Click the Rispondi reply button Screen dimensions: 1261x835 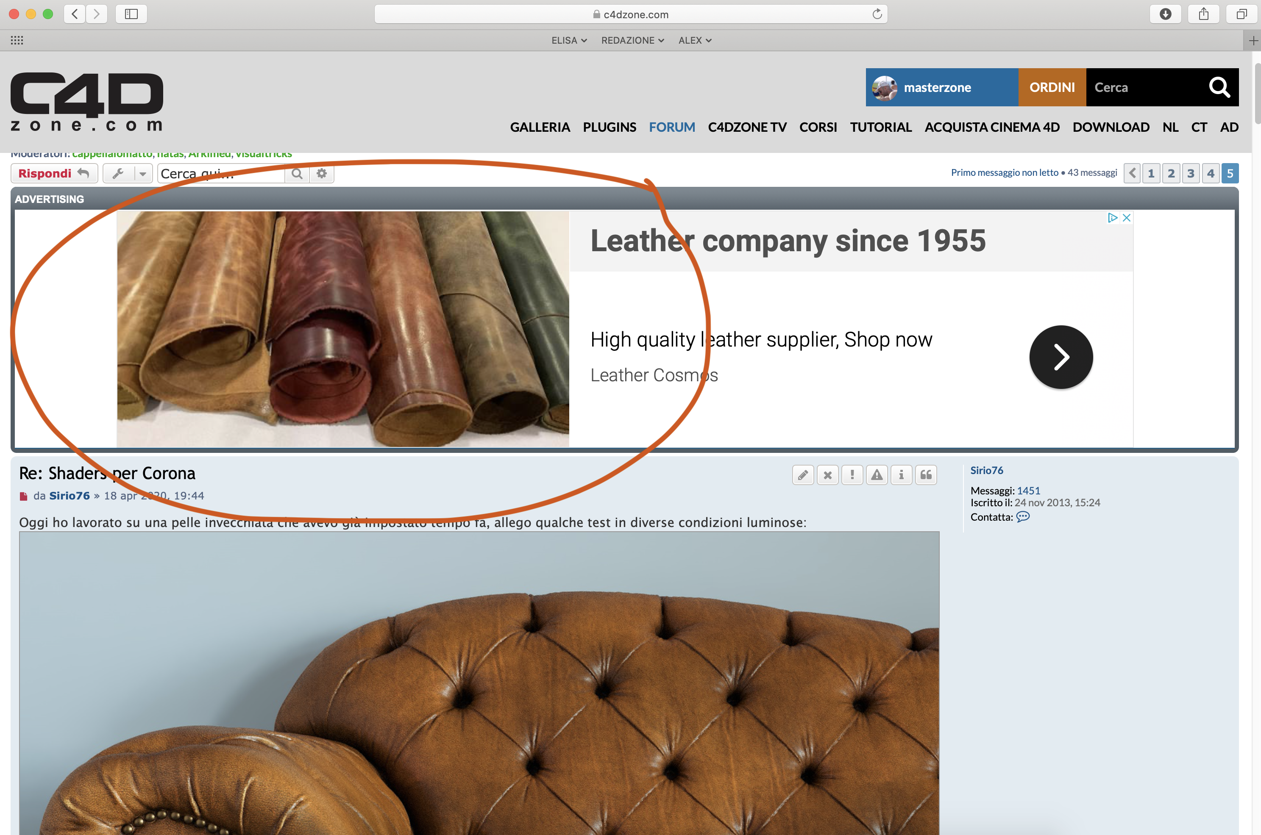(x=54, y=174)
